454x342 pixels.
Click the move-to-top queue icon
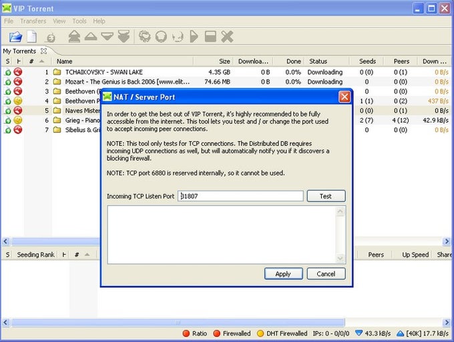pos(74,37)
